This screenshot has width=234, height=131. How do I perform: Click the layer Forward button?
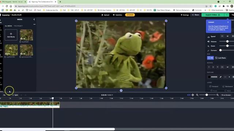click(x=214, y=86)
